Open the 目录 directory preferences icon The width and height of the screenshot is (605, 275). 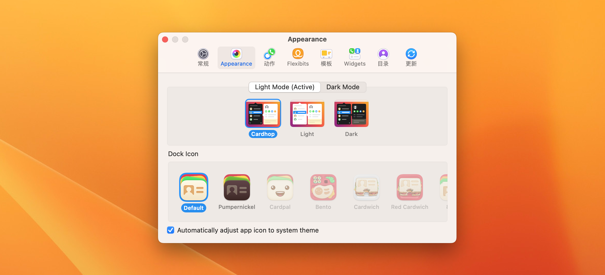coord(383,57)
